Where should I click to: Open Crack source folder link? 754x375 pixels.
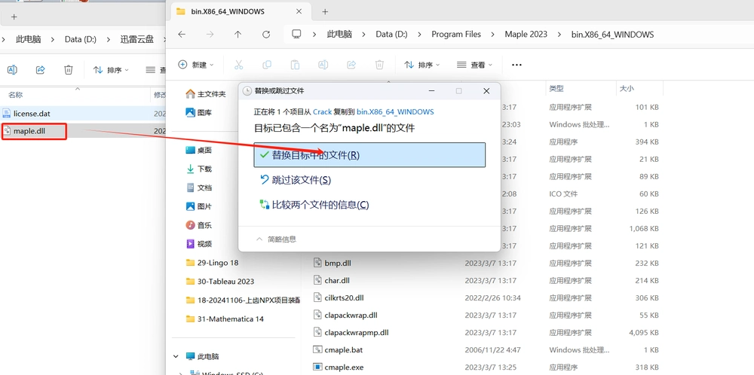[x=322, y=111]
